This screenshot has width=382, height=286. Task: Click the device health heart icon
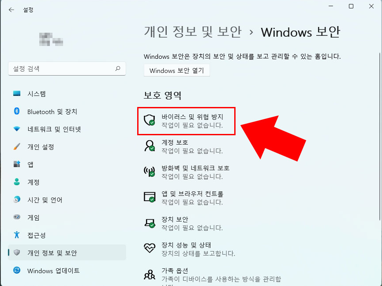150,248
